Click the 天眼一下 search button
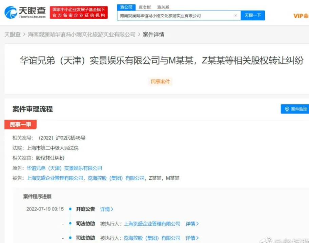Image resolution: width=309 pixels, height=243 pixels. tap(253, 15)
